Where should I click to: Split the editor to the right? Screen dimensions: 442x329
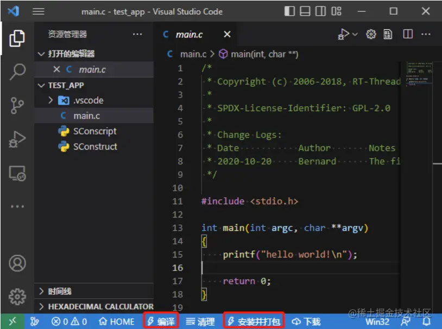tap(408, 34)
